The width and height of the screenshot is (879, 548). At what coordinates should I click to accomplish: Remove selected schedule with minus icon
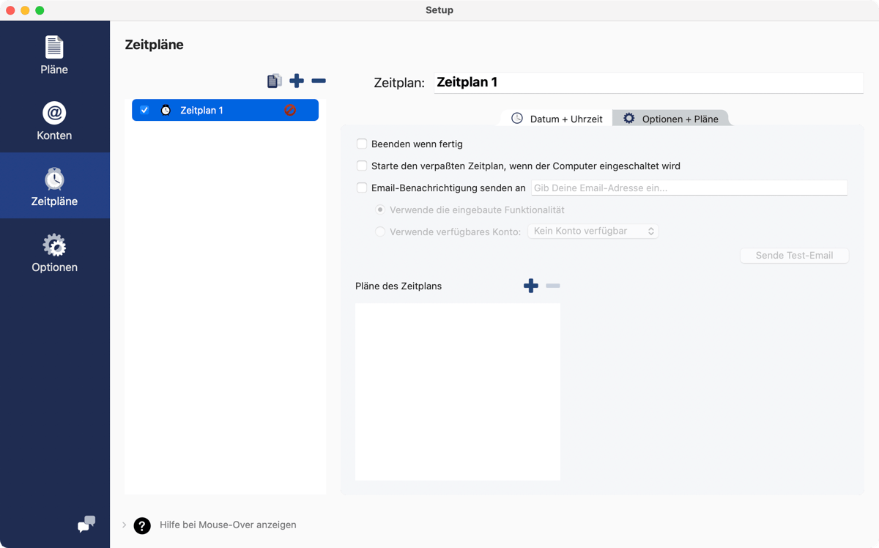coord(319,81)
